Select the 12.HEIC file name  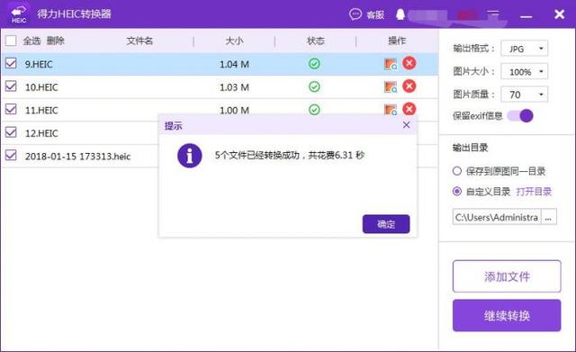click(x=41, y=133)
